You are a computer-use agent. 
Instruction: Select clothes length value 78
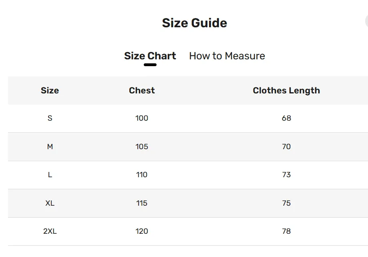coord(286,231)
